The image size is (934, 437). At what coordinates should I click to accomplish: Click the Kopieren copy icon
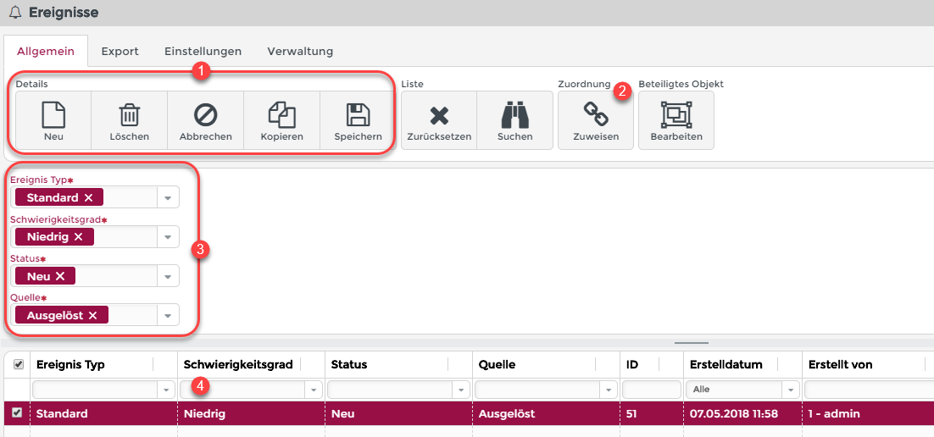(x=281, y=114)
